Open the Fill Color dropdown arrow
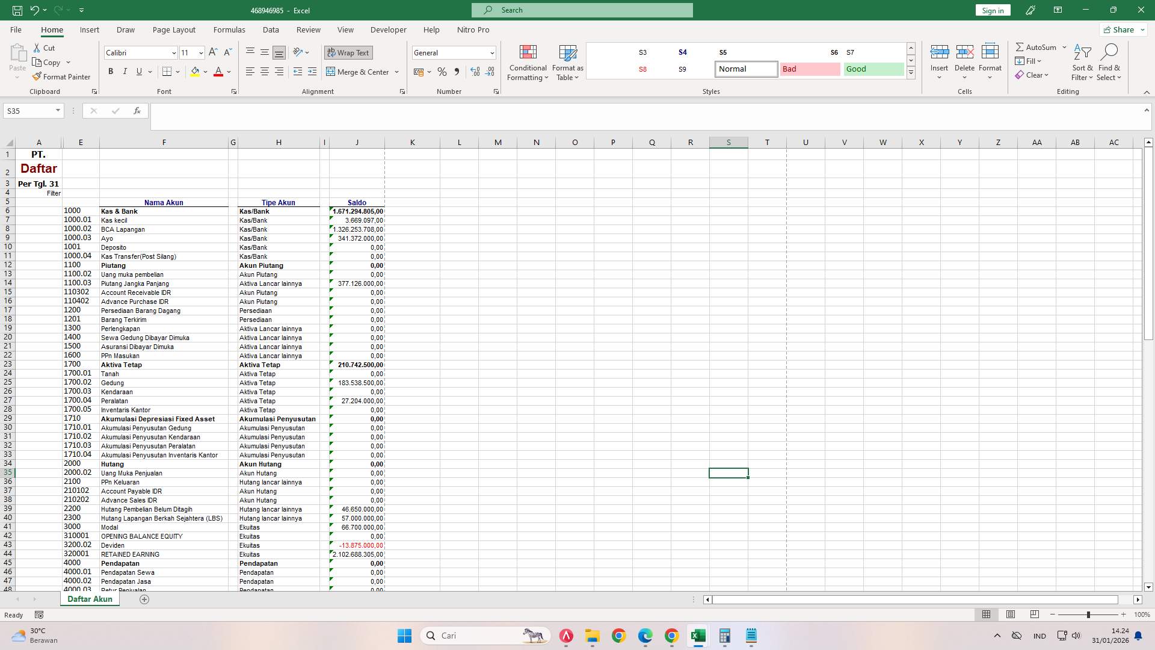 (206, 72)
